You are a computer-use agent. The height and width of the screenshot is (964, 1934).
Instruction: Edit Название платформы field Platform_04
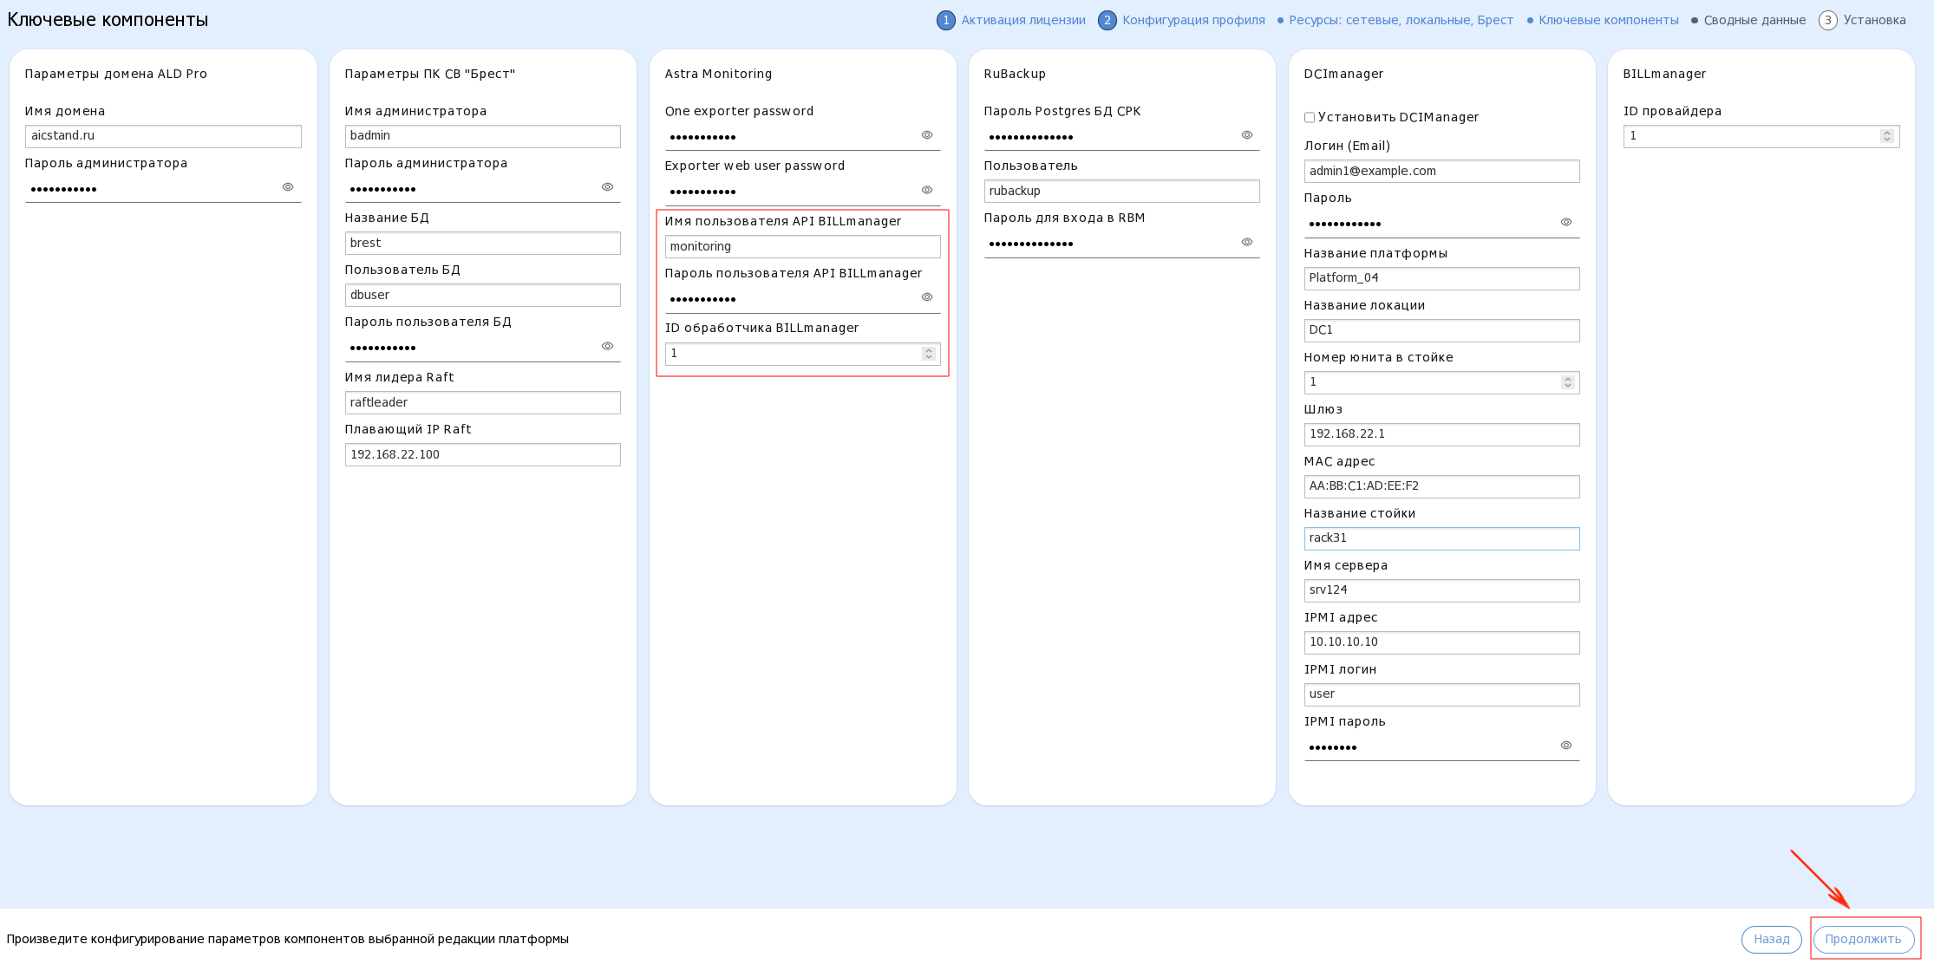1441,278
